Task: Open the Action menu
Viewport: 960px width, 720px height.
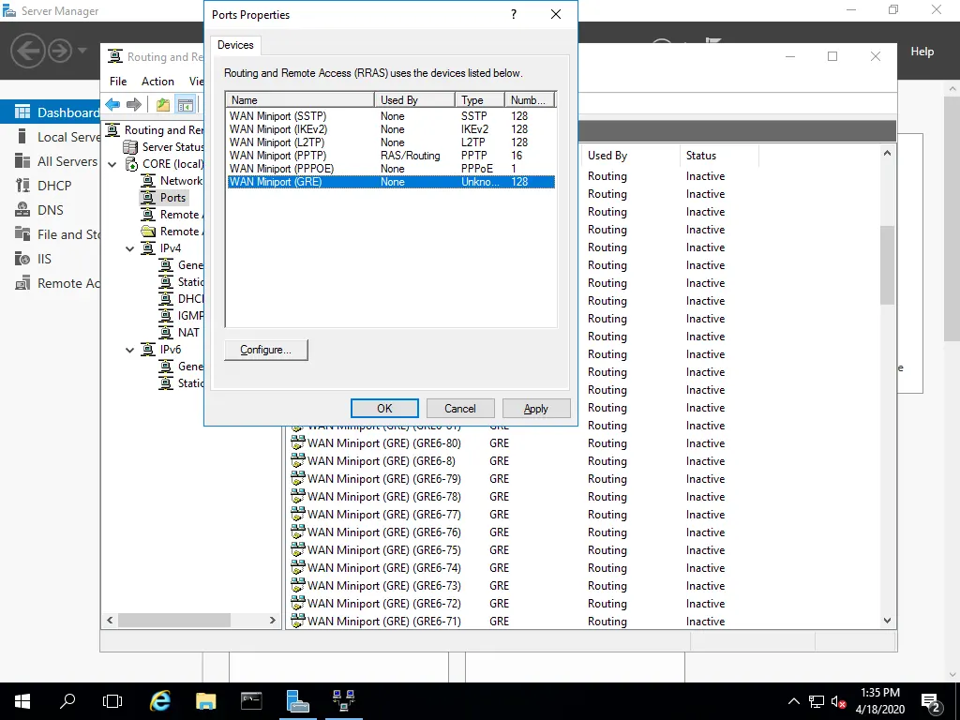Action: click(x=157, y=82)
